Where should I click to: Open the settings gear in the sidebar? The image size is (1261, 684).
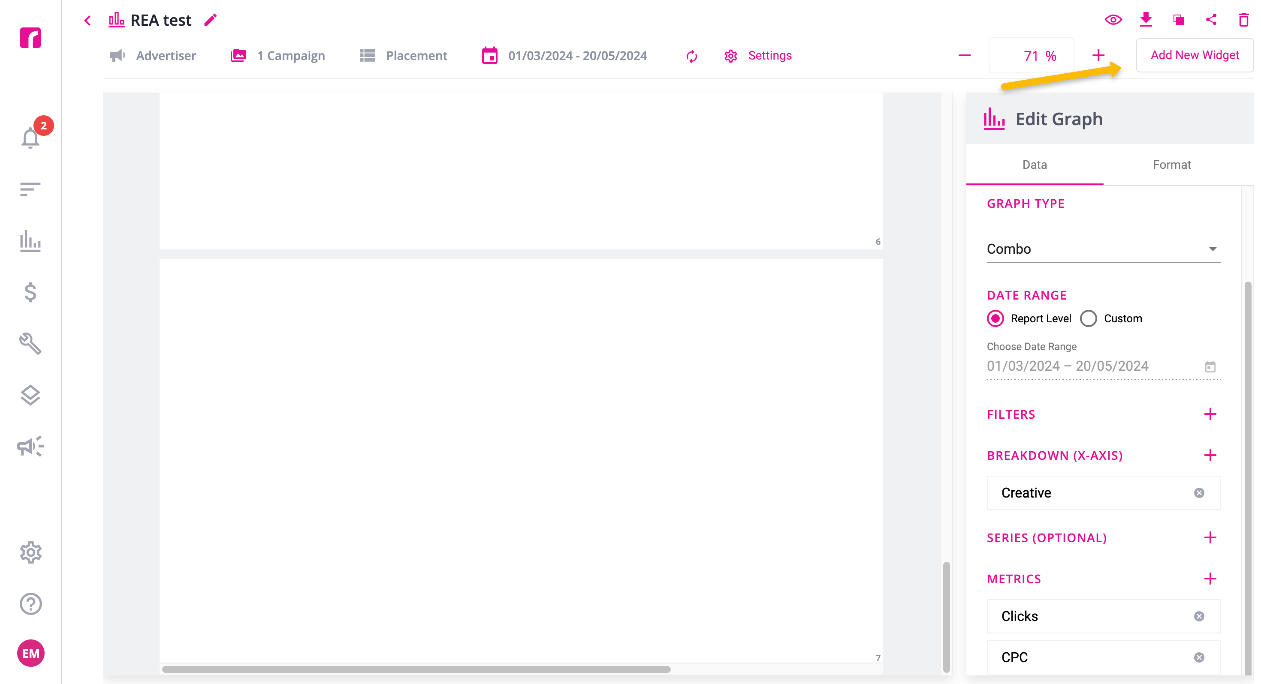(30, 552)
